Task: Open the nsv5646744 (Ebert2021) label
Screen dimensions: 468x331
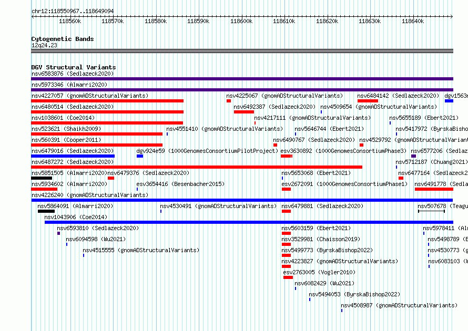Action: (329, 129)
